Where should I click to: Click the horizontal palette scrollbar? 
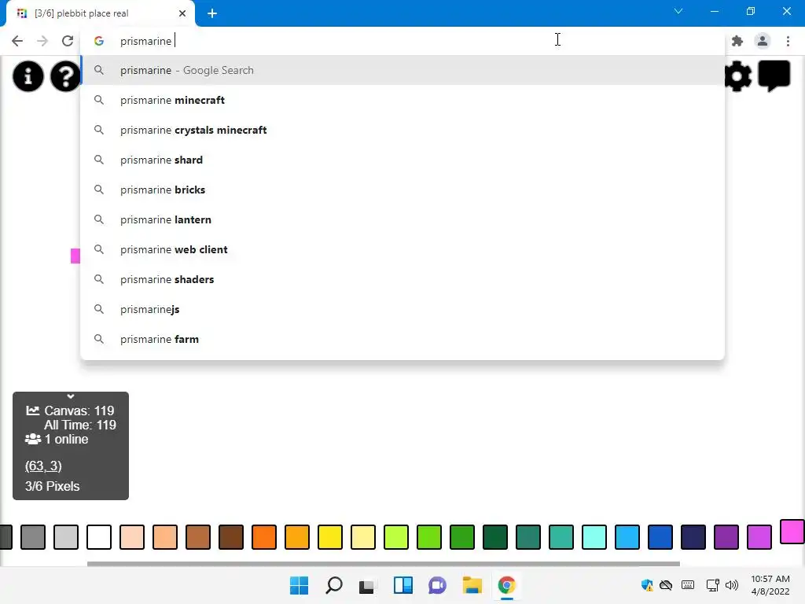pyautogui.click(x=384, y=563)
